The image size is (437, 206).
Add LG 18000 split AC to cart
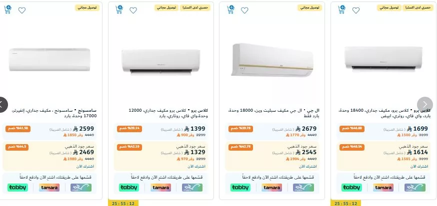click(x=230, y=9)
